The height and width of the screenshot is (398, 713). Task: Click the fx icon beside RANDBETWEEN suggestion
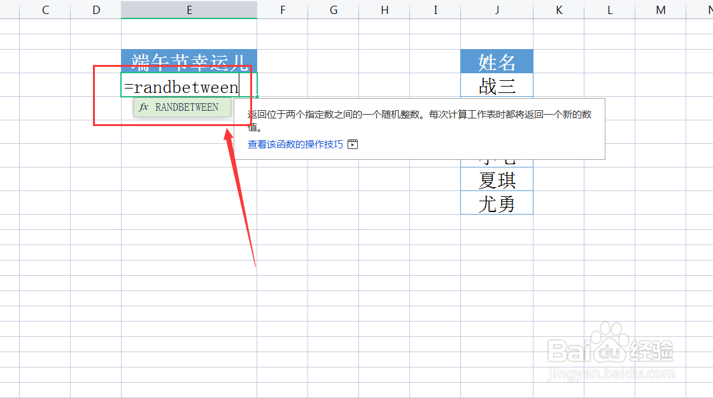point(143,107)
